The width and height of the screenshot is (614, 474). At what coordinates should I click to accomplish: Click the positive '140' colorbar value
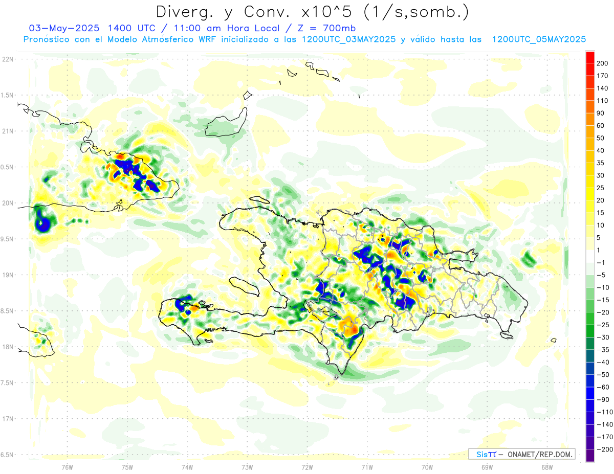603,88
